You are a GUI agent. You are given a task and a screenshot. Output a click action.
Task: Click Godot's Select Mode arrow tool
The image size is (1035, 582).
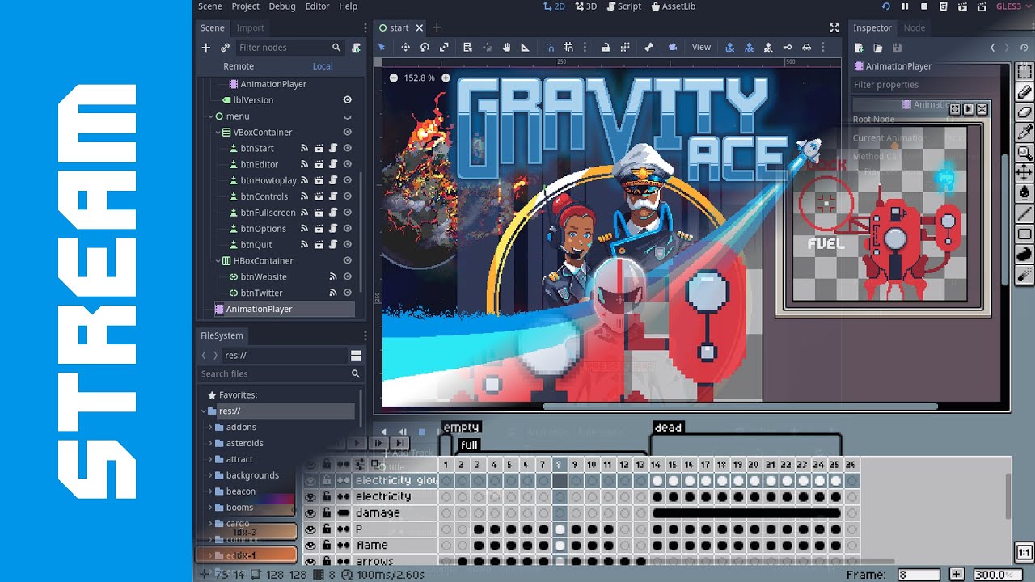click(382, 47)
